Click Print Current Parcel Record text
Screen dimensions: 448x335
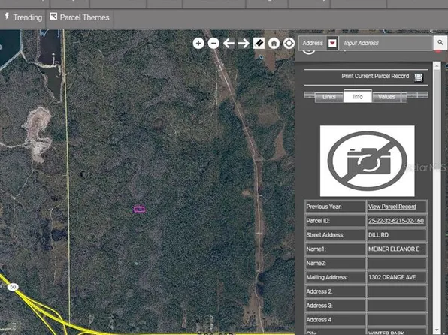click(x=375, y=77)
